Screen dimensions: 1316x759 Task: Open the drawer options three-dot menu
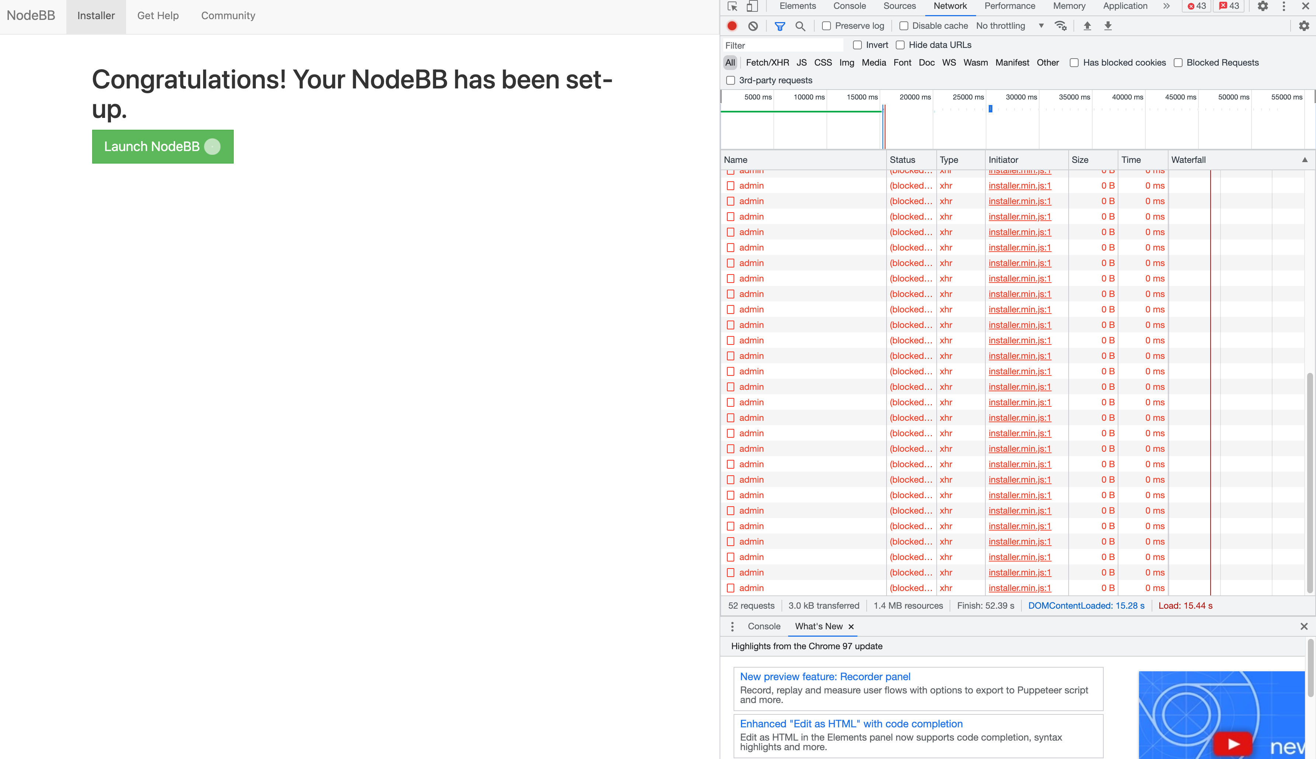point(732,626)
